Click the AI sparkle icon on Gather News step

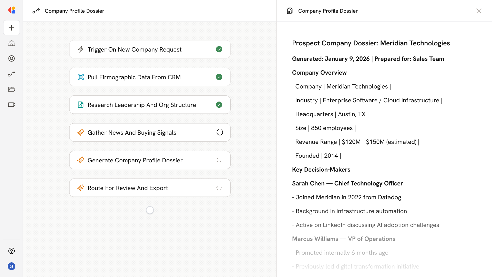81,132
